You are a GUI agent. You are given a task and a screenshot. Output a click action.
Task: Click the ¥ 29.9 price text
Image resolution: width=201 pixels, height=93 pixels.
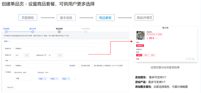(x=150, y=38)
